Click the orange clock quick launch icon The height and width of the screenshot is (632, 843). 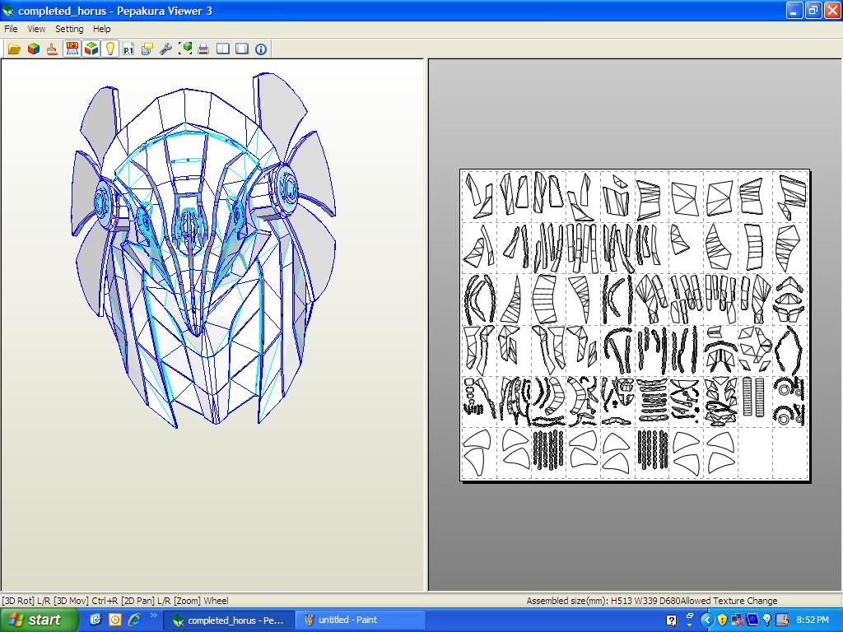tap(115, 620)
